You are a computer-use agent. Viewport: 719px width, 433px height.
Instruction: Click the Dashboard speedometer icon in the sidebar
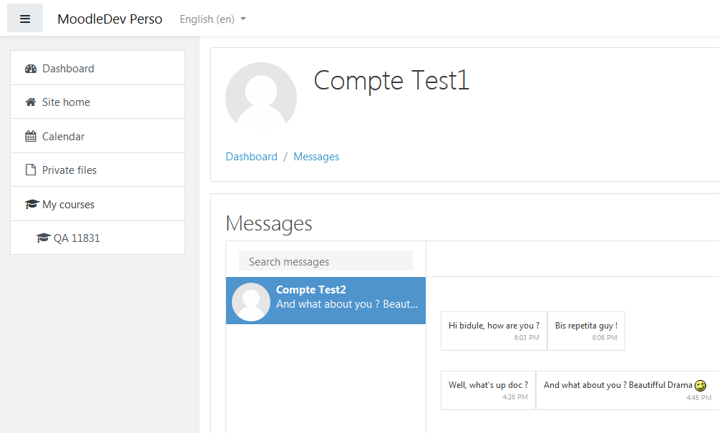pyautogui.click(x=31, y=69)
